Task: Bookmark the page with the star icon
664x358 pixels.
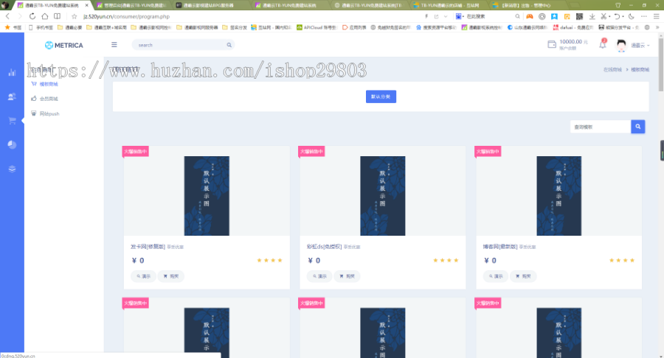Action: [x=74, y=16]
